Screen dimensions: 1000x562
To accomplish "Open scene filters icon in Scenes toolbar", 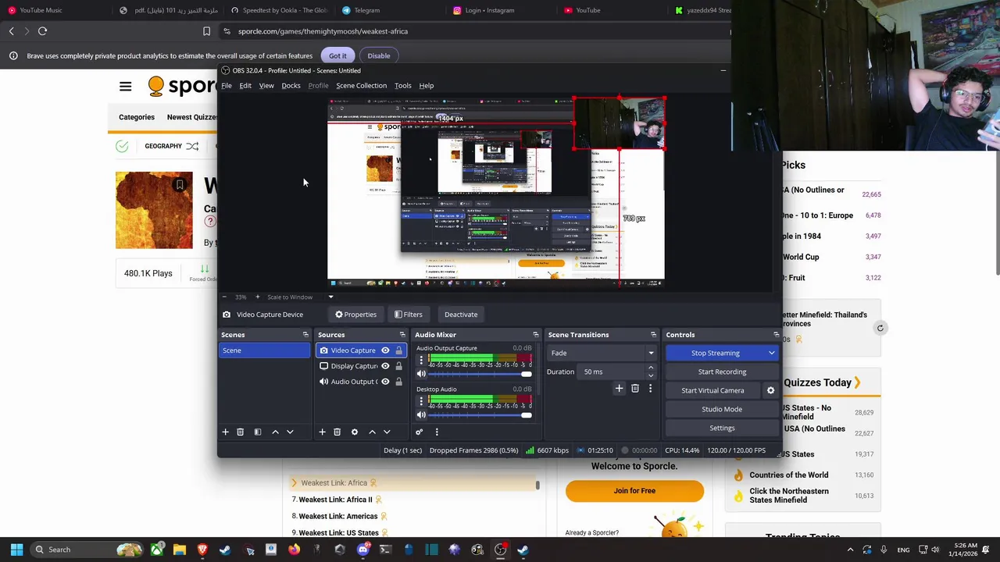I will [257, 432].
